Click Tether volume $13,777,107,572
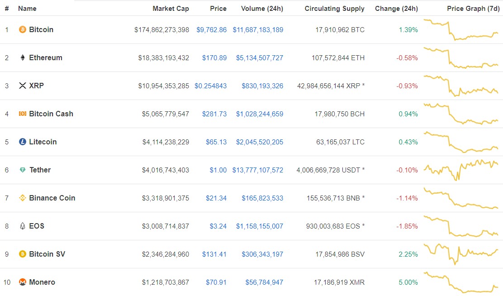This screenshot has width=503, height=296. pos(257,170)
